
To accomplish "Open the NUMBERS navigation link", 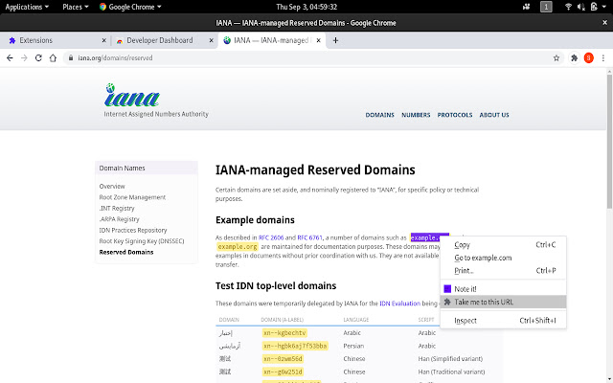I will point(416,115).
